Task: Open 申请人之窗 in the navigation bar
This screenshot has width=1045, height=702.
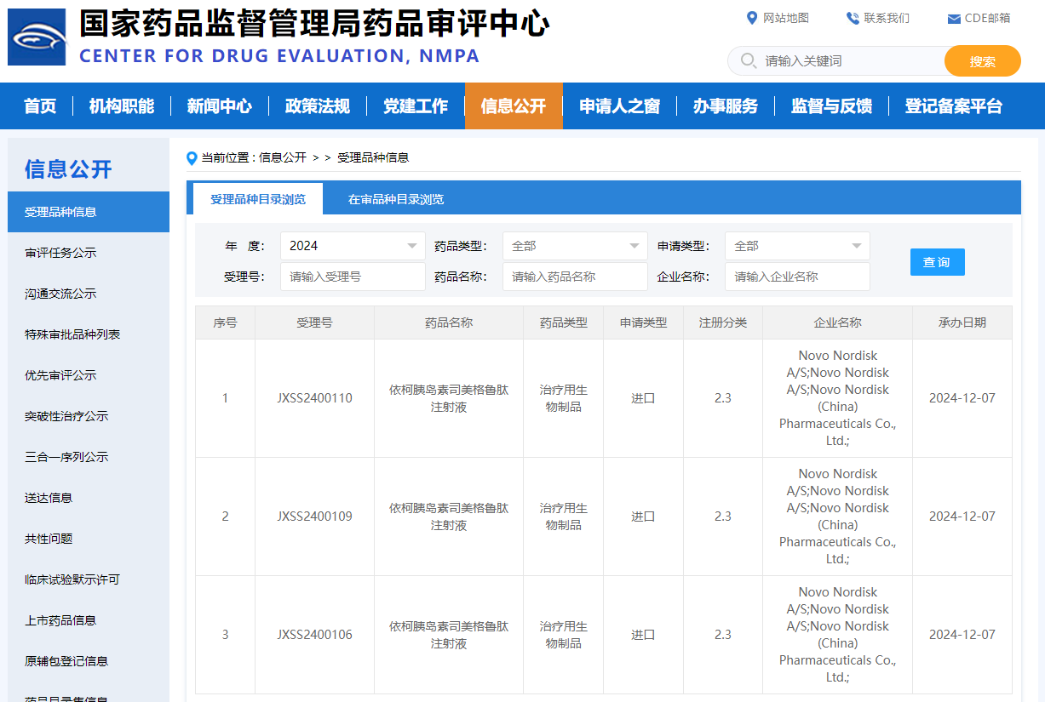Action: point(620,106)
